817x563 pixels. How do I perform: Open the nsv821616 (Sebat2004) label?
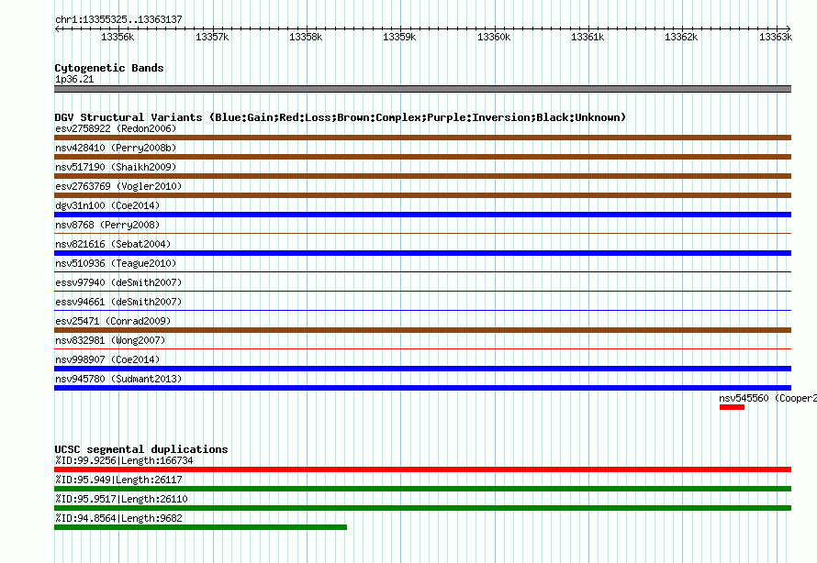coord(113,244)
